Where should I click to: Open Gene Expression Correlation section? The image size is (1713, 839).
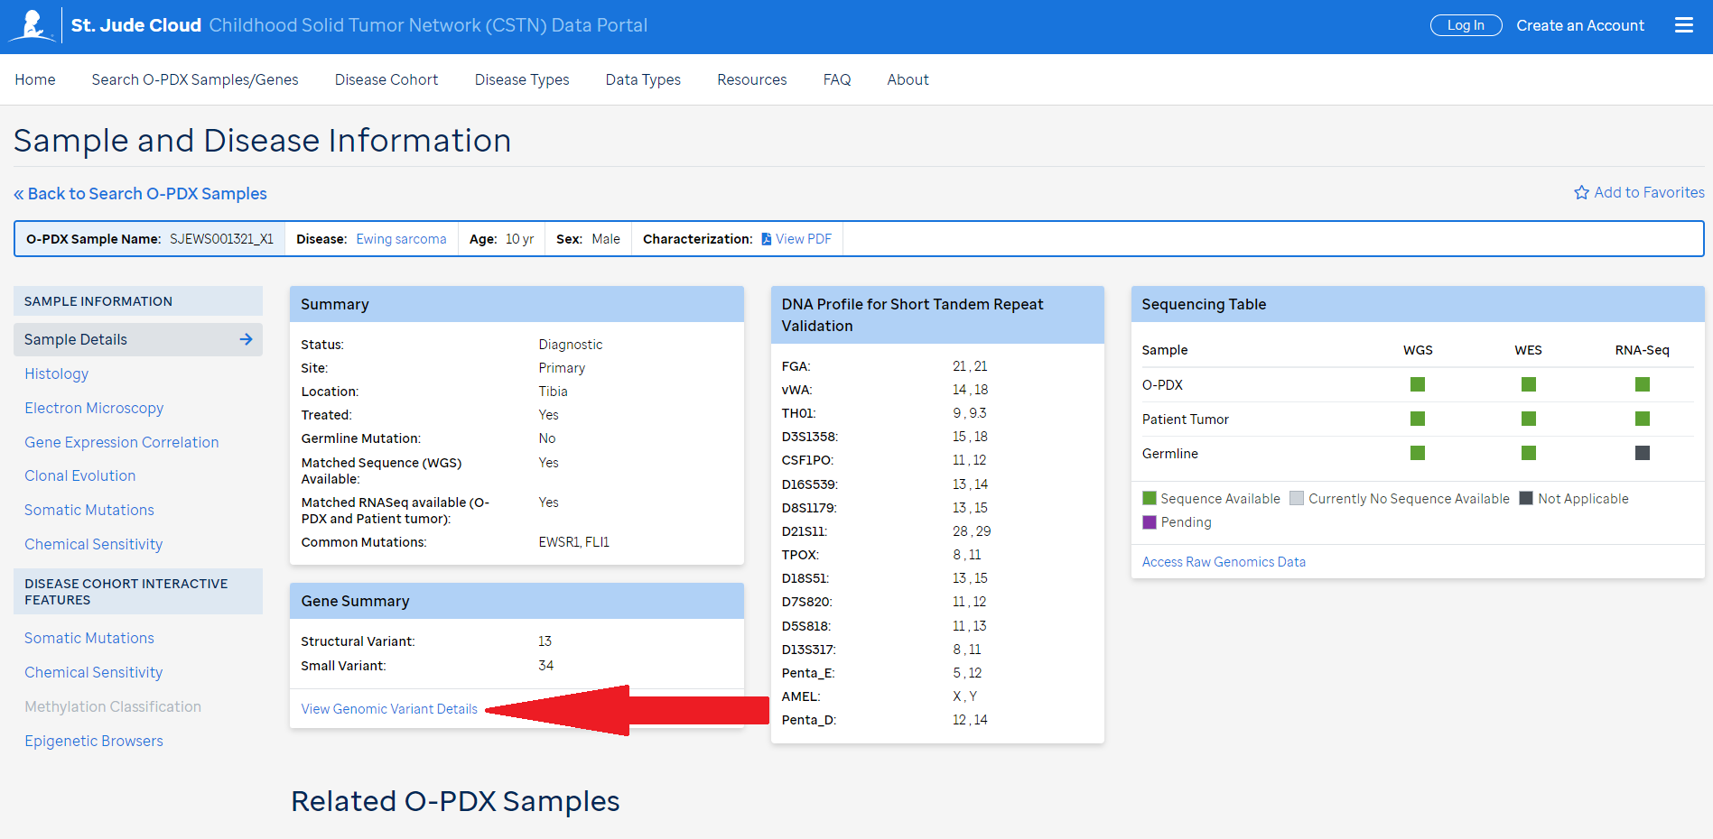[122, 442]
